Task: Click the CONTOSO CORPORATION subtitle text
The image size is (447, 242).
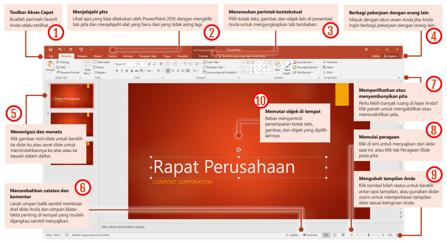Action: 182,182
